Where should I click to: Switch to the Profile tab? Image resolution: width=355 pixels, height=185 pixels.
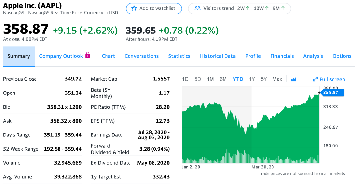point(253,56)
